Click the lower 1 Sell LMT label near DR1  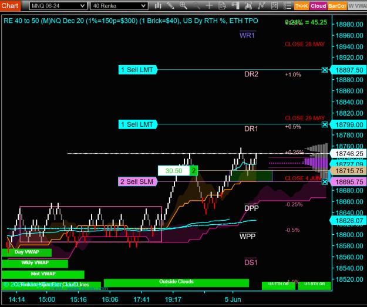(137, 124)
